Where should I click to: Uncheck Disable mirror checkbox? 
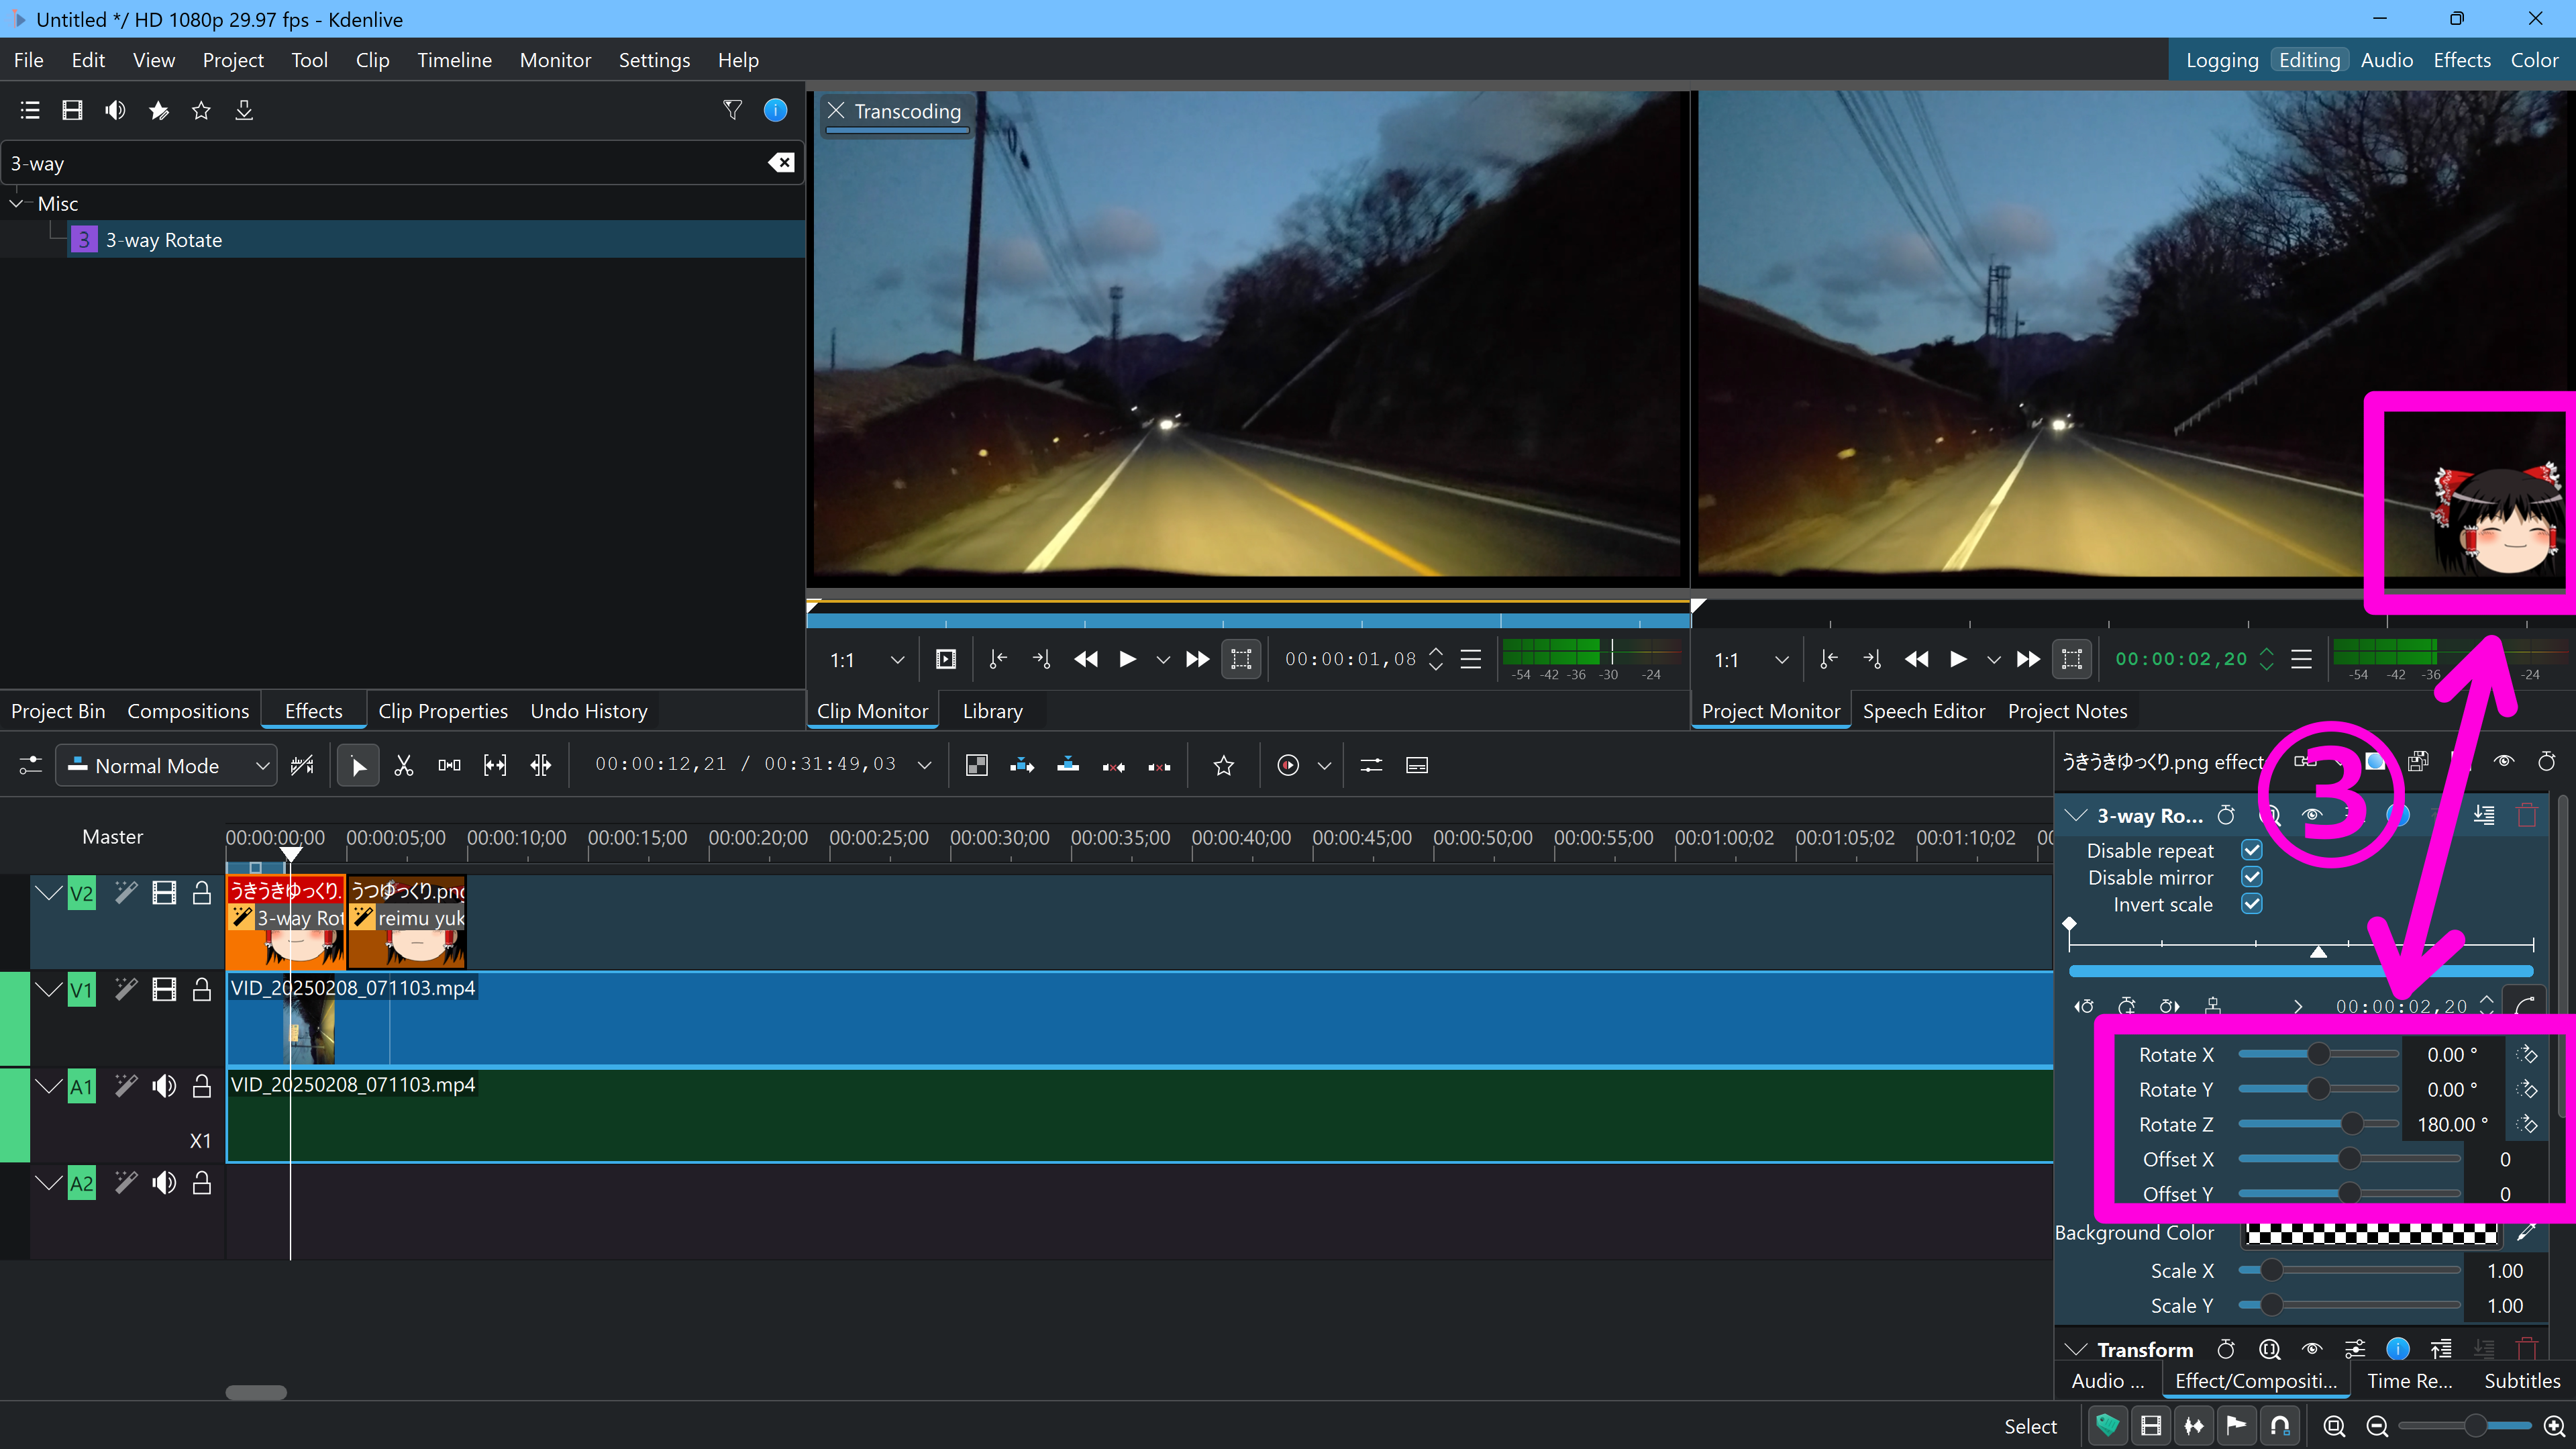tap(2252, 877)
